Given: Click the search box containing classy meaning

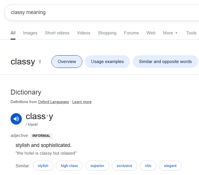Looking at the screenshot, I should (x=100, y=12).
